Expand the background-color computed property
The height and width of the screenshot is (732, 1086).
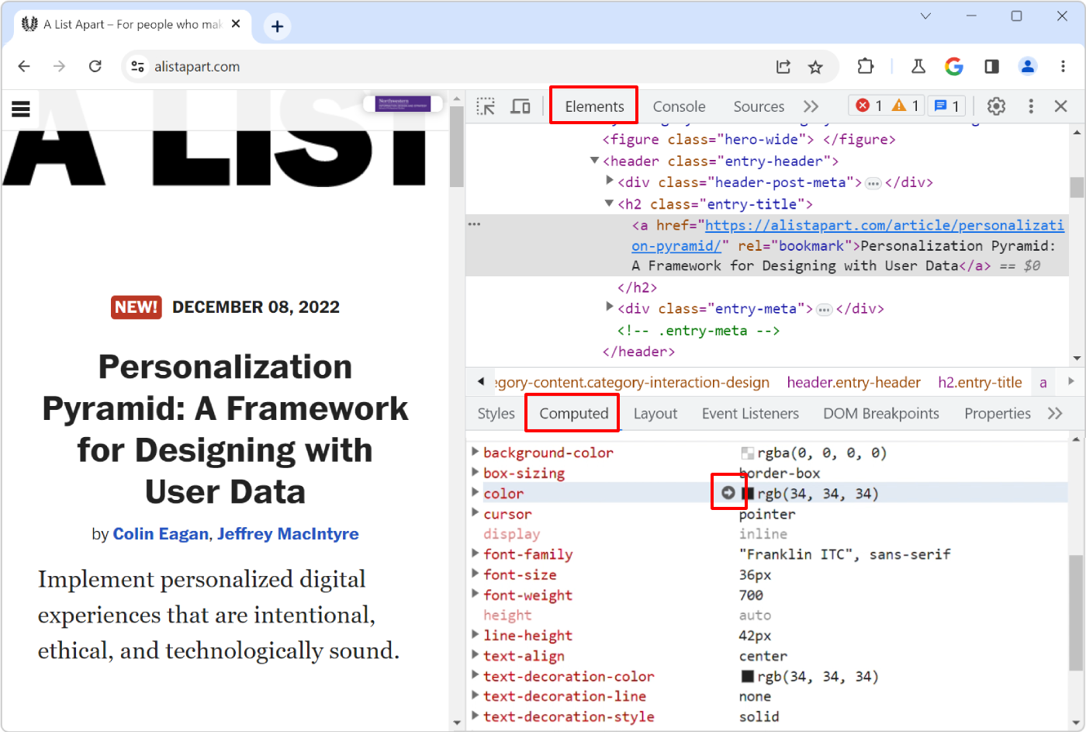click(x=475, y=452)
